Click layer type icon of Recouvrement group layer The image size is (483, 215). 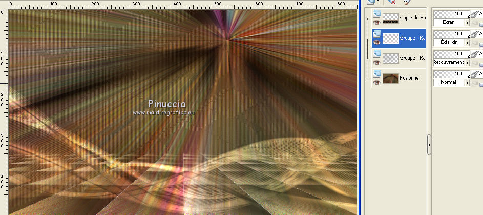[x=377, y=54]
